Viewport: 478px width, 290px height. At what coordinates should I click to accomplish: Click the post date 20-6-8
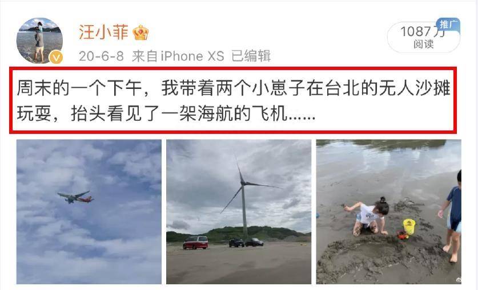(101, 56)
